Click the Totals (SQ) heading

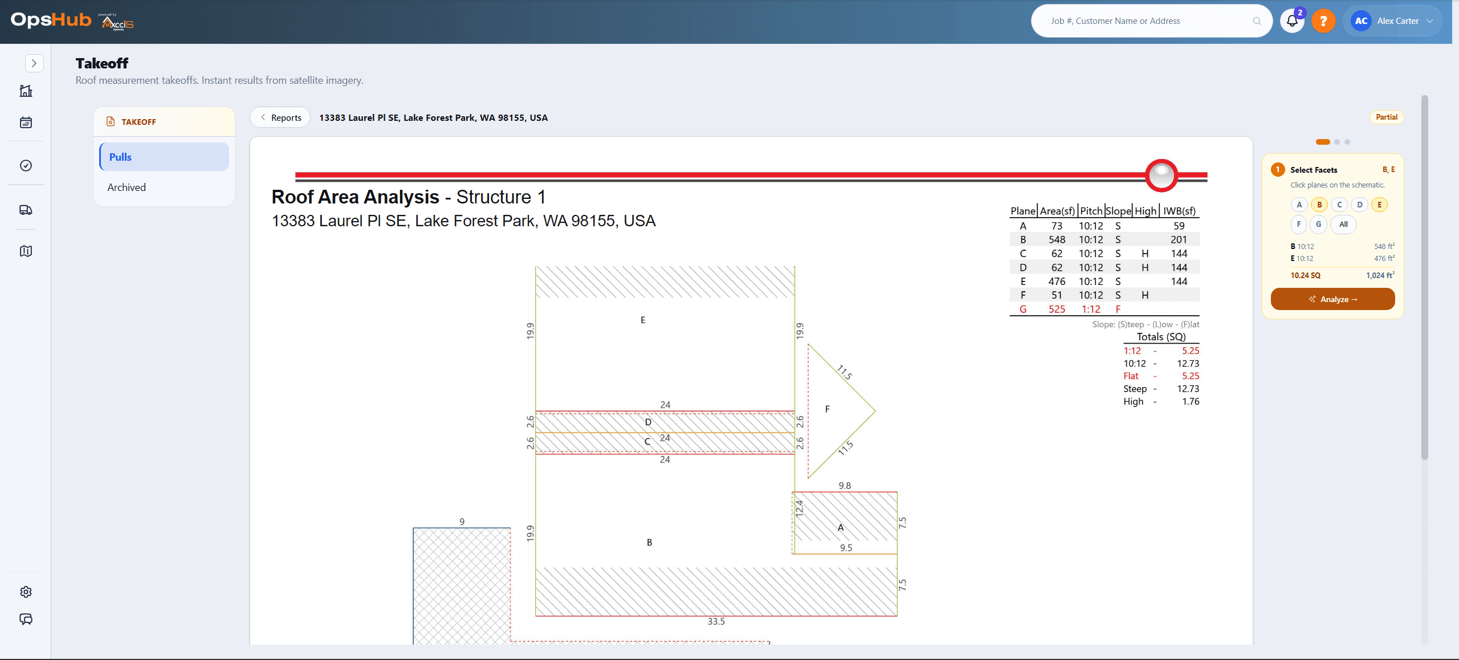coord(1161,337)
